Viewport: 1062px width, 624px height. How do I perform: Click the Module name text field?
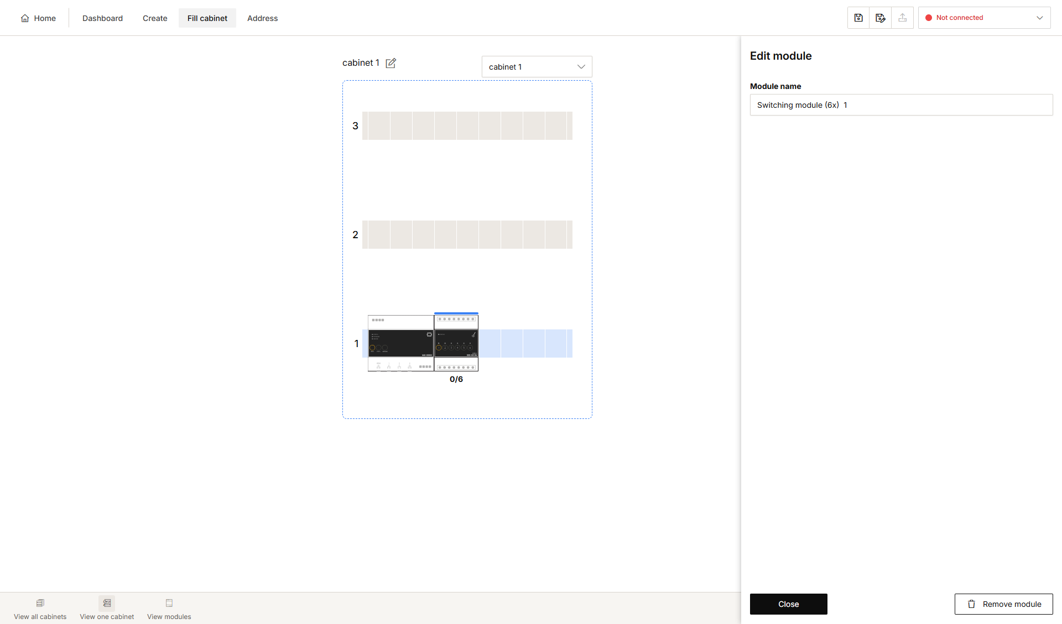(901, 105)
